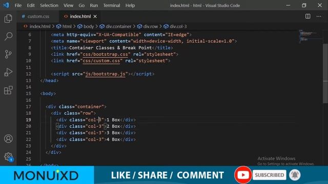
Task: Open the Run and Debug view
Action: [x=8, y=72]
